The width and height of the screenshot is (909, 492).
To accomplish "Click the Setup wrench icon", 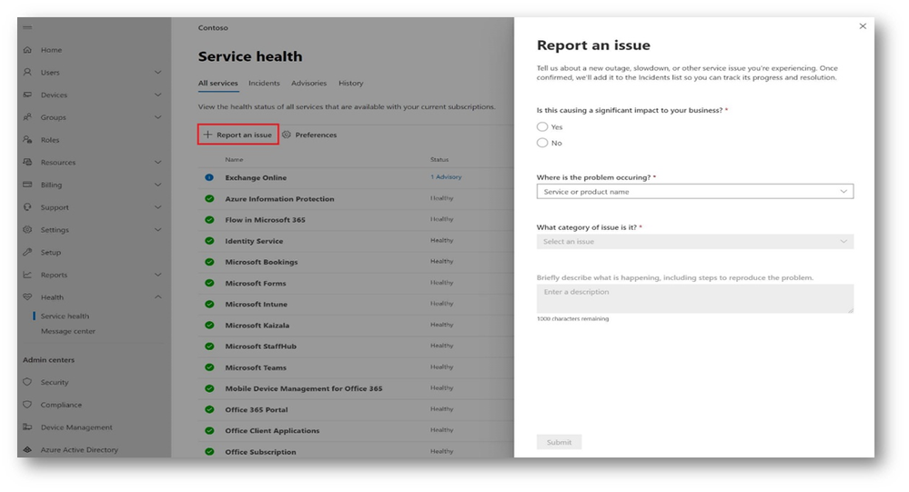I will point(27,252).
